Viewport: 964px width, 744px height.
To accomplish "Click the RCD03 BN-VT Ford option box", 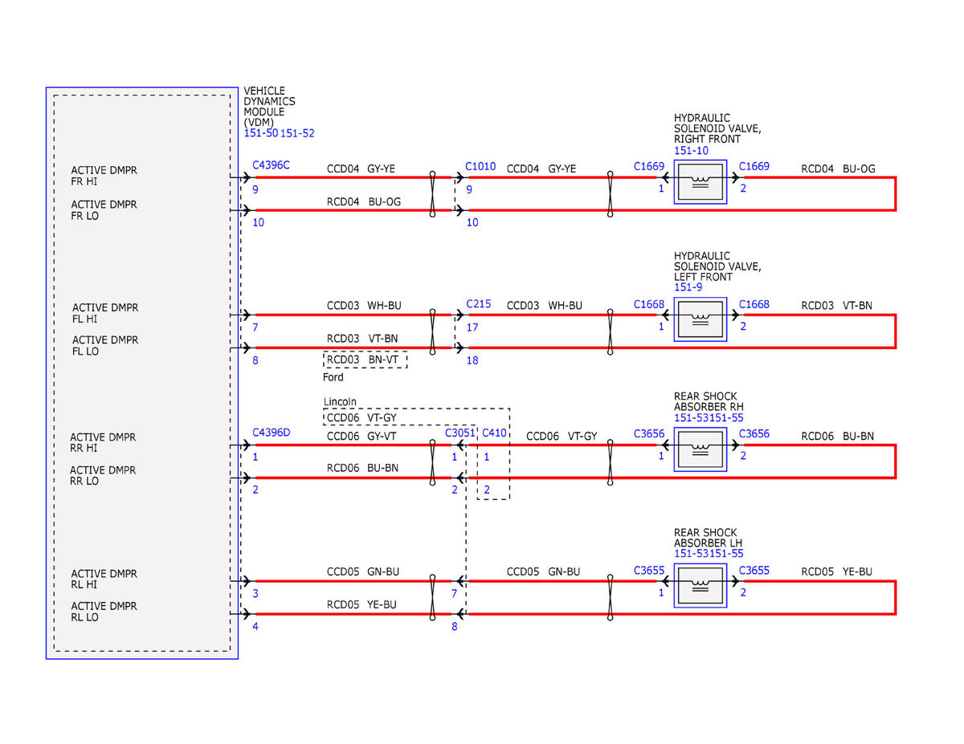I will point(366,360).
